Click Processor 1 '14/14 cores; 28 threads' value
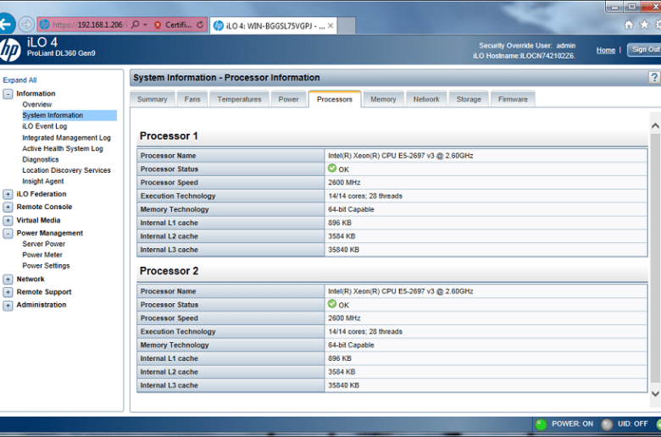 (x=365, y=196)
